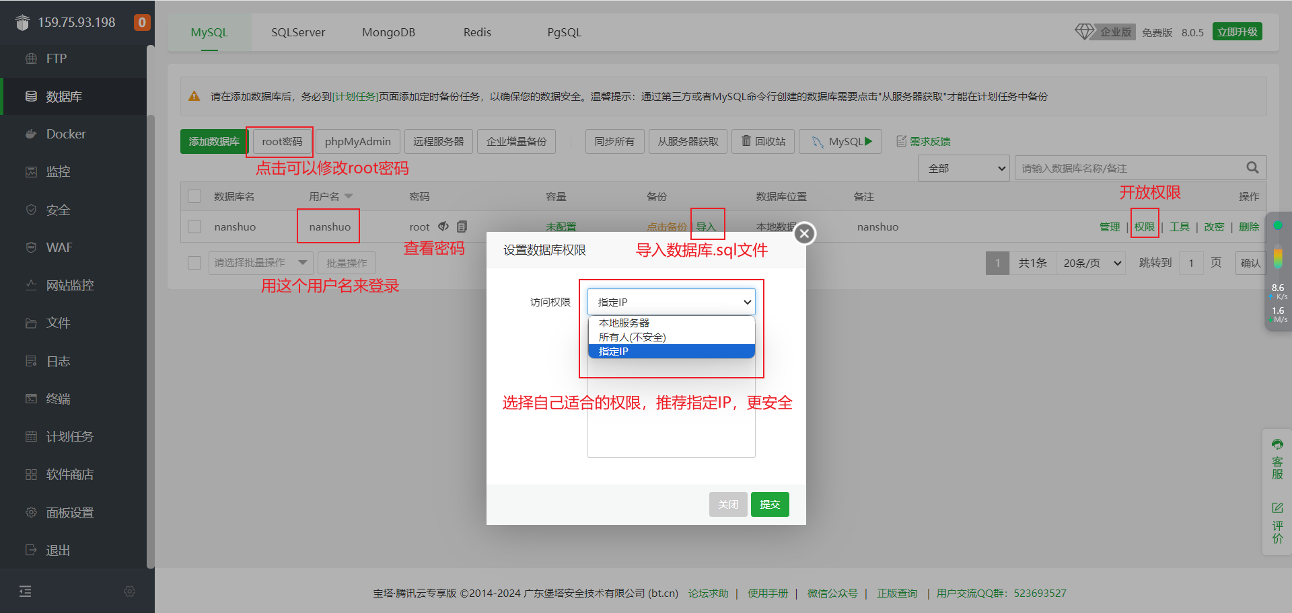This screenshot has height=613, width=1292.
Task: Open phpMyAdmin
Action: point(358,141)
